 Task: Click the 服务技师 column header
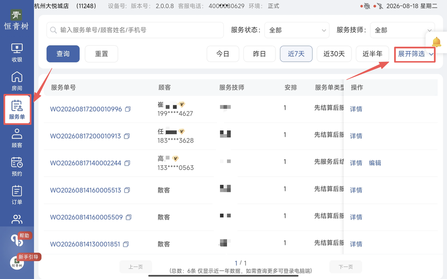(x=231, y=87)
